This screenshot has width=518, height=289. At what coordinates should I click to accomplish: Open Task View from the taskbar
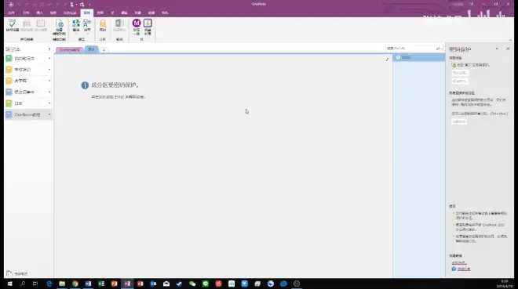coord(35,284)
